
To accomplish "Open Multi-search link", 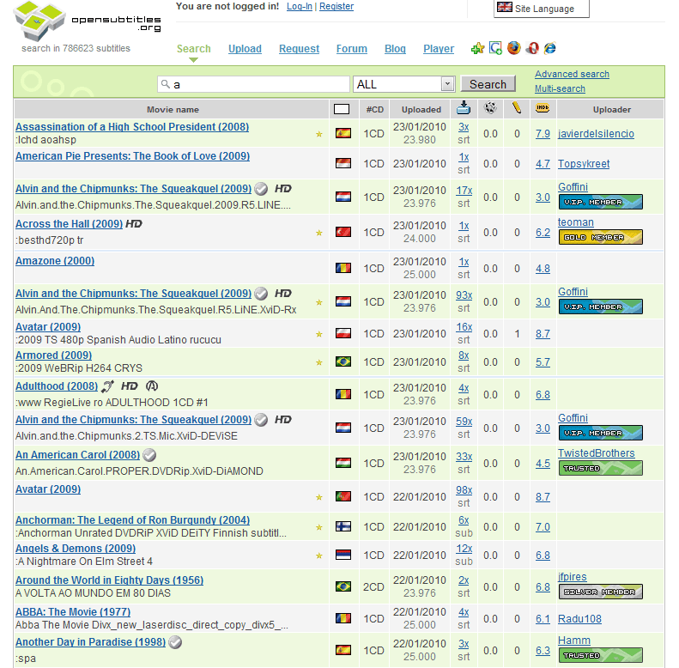I will click(560, 88).
